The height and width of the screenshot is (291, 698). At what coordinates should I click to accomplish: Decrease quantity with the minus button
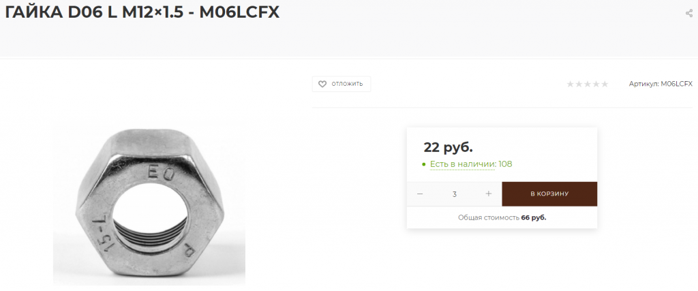pyautogui.click(x=420, y=194)
